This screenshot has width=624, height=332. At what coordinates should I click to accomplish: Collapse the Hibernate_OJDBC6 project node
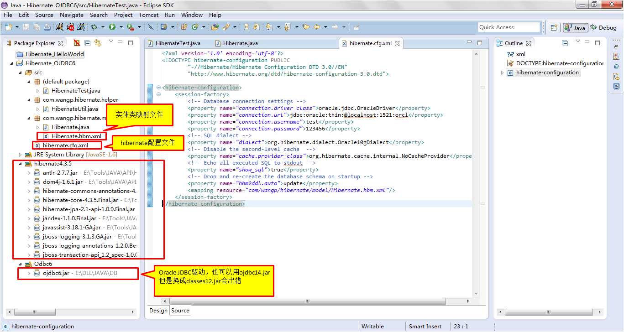point(12,63)
